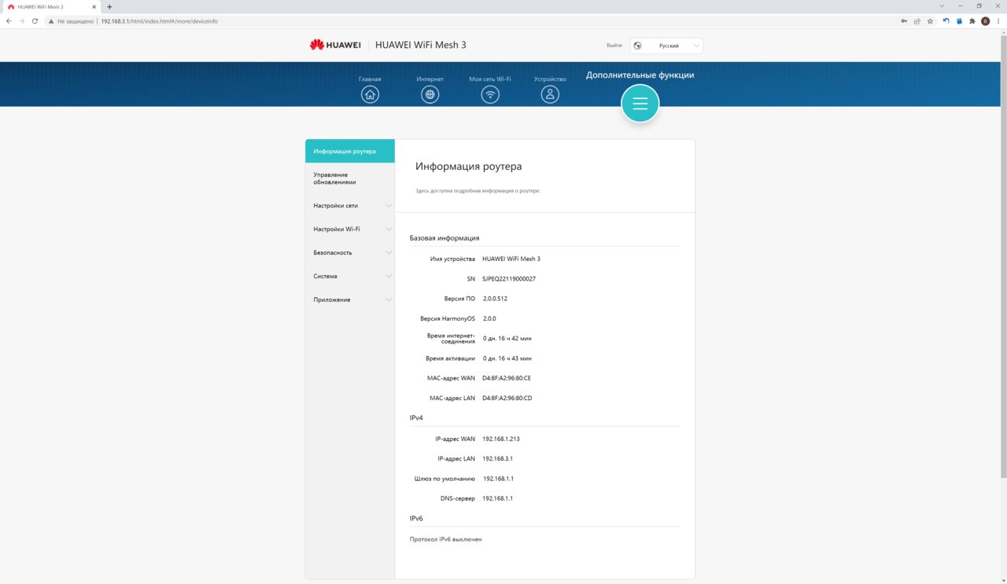This screenshot has height=584, width=1007.
Task: Click the blue square extension icon
Action: pos(959,21)
